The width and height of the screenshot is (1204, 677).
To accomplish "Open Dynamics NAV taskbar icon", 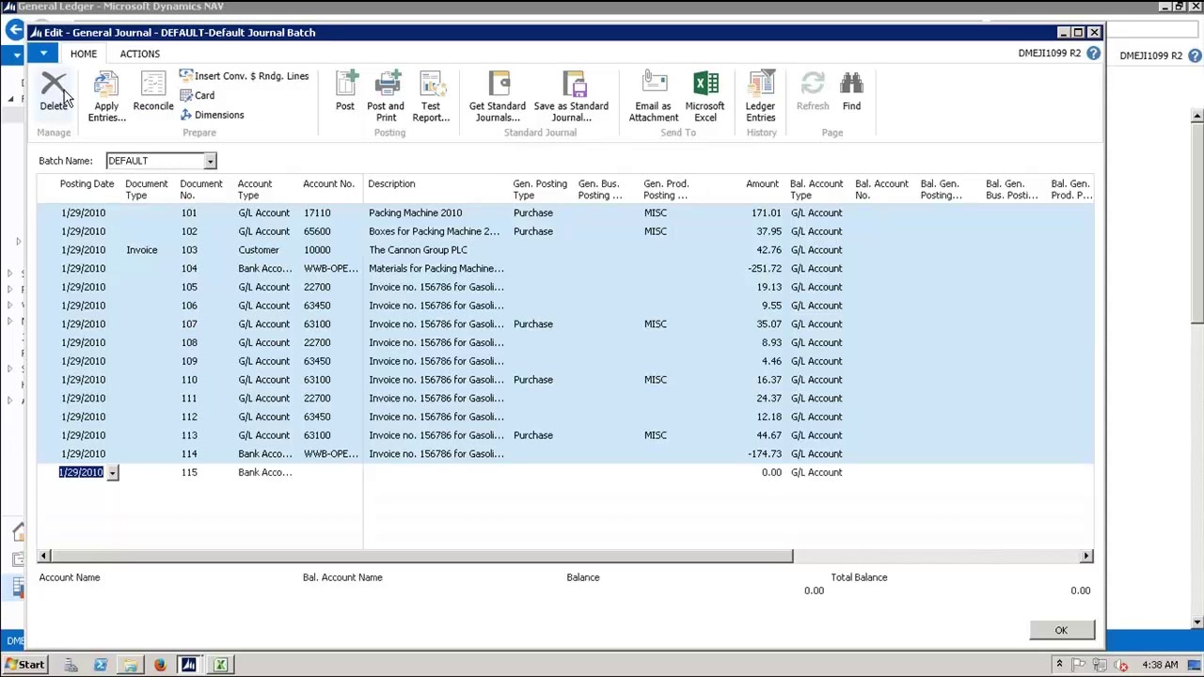I will 189,665.
